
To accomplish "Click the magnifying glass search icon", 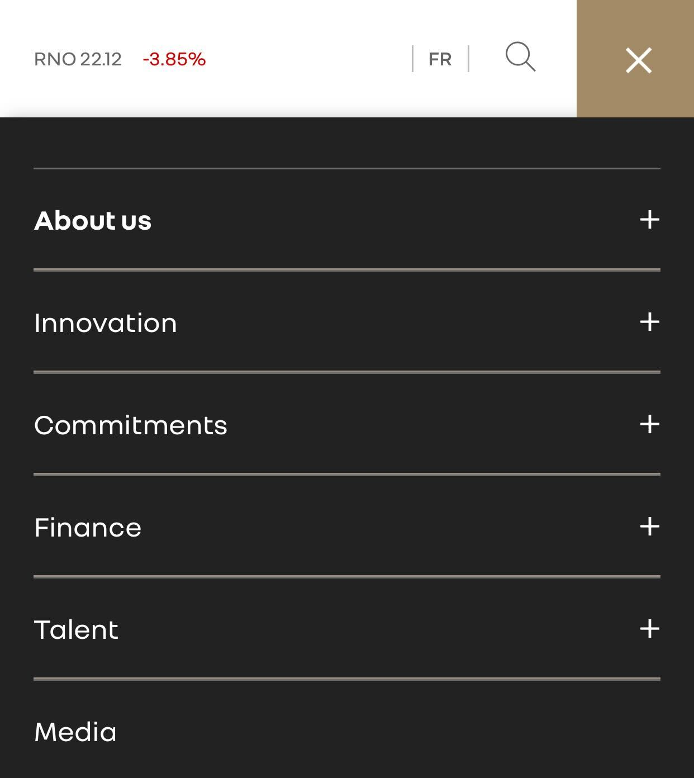I will (520, 57).
